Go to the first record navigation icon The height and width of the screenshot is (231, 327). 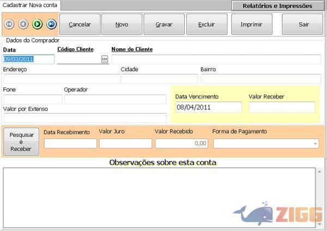coord(9,24)
